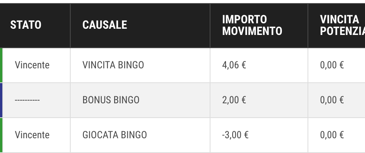Click the STATO column header

(26, 25)
